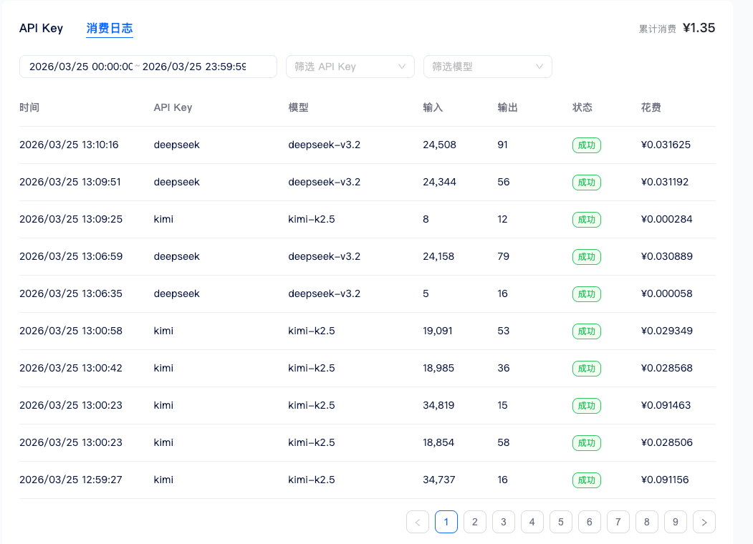Expand the 筛选 API Key dropdown

[350, 67]
